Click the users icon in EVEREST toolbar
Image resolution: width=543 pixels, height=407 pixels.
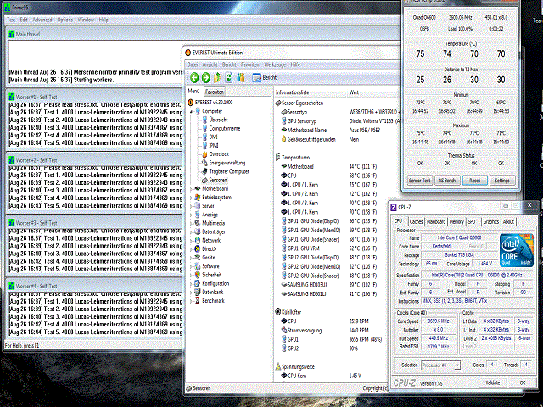[x=240, y=77]
